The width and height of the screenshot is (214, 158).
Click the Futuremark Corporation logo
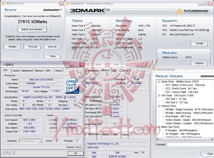click(x=192, y=12)
